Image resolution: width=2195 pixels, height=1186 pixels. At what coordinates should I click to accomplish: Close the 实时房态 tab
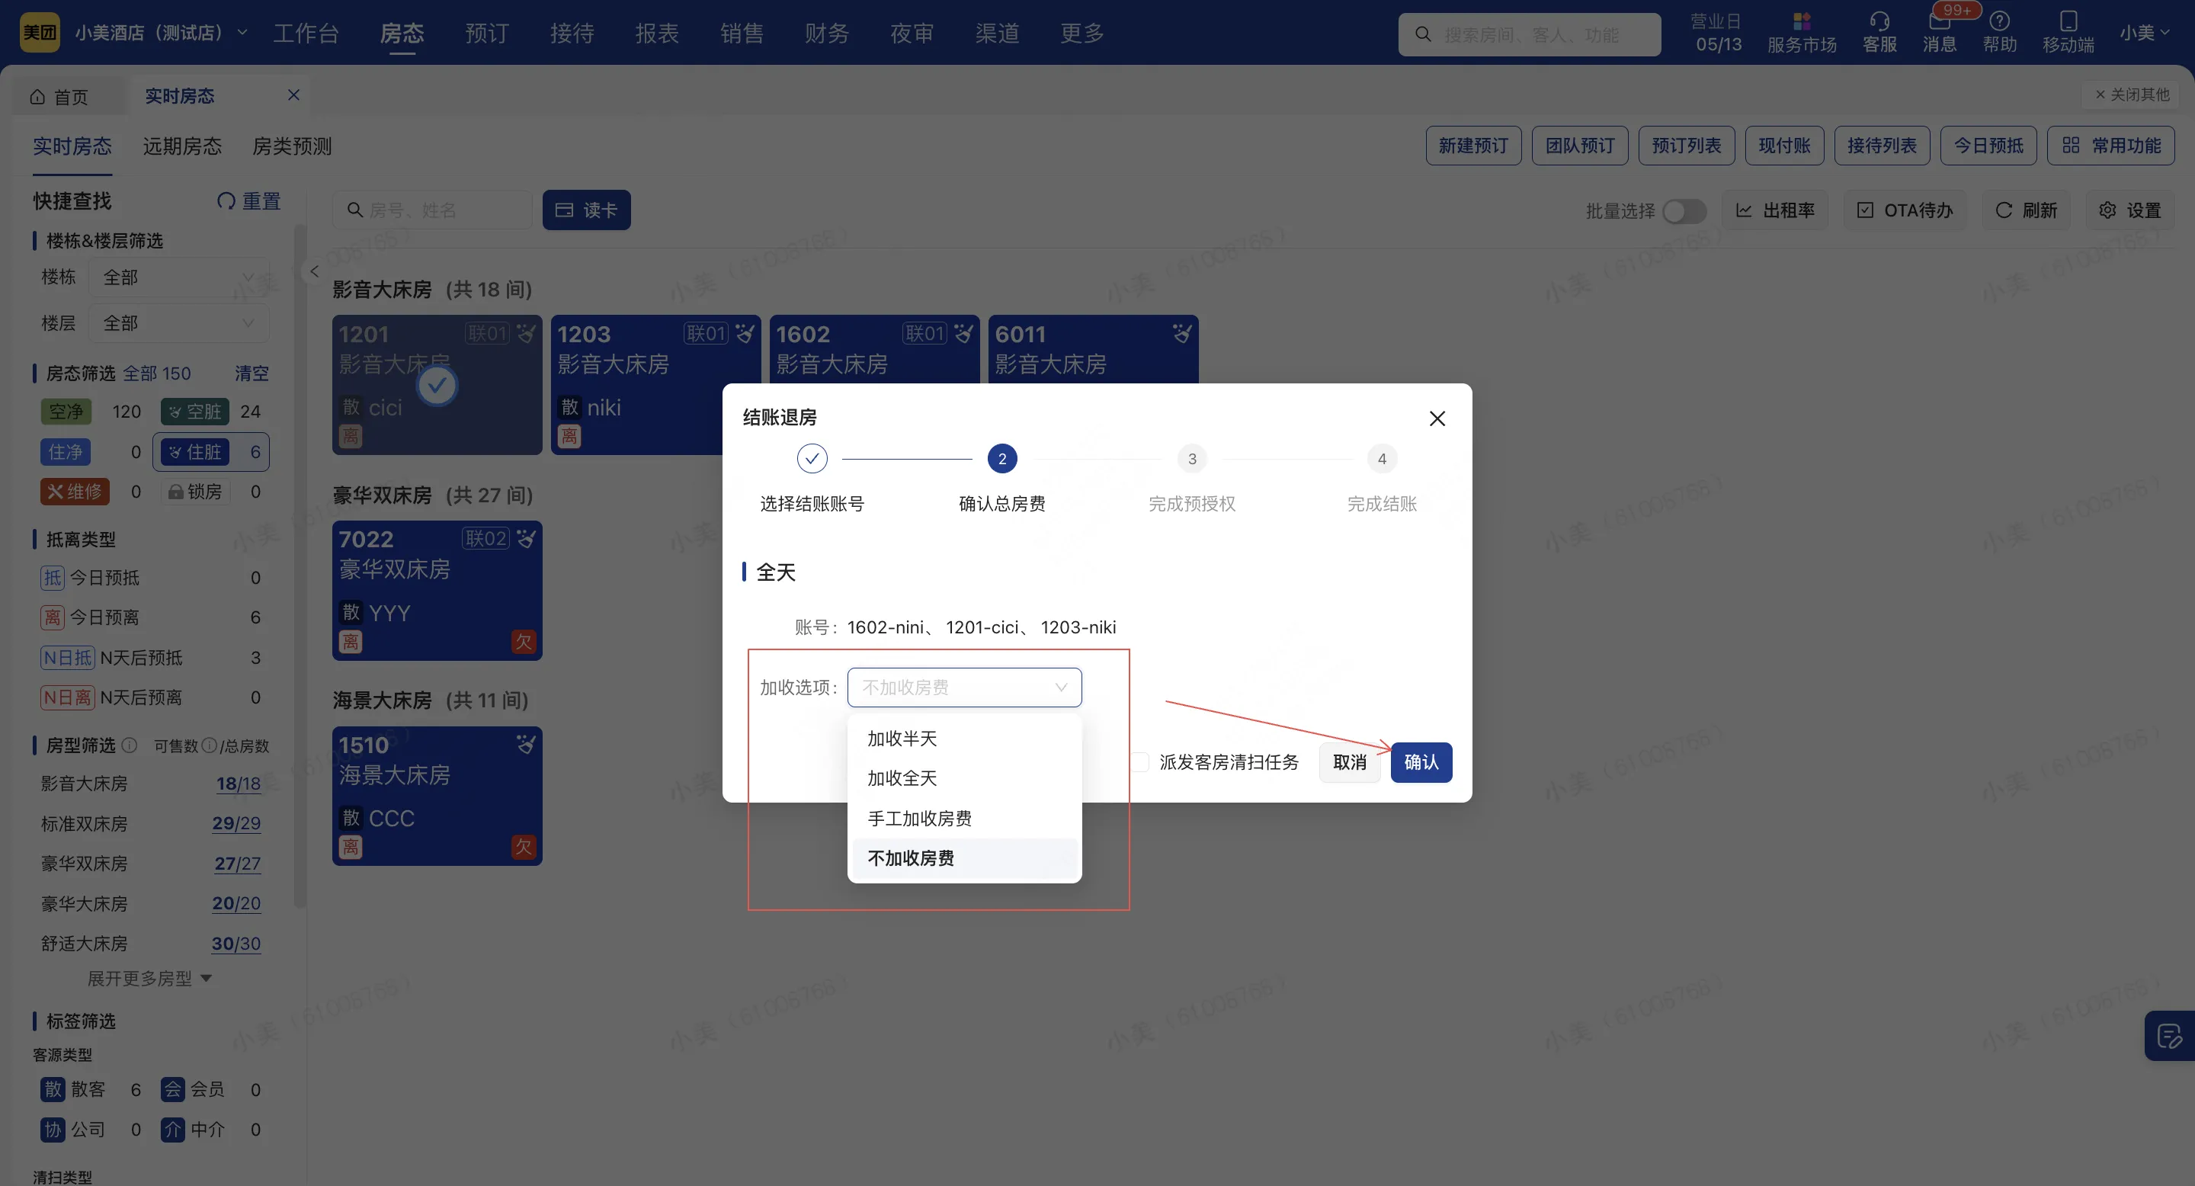[x=294, y=95]
